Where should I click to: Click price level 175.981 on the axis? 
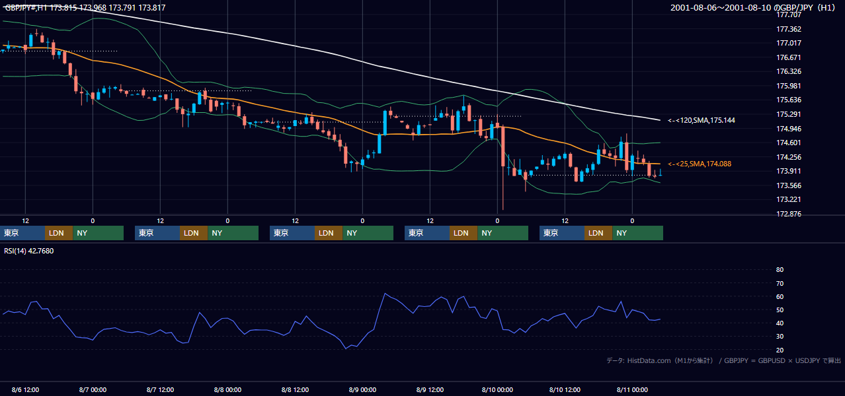coord(789,86)
